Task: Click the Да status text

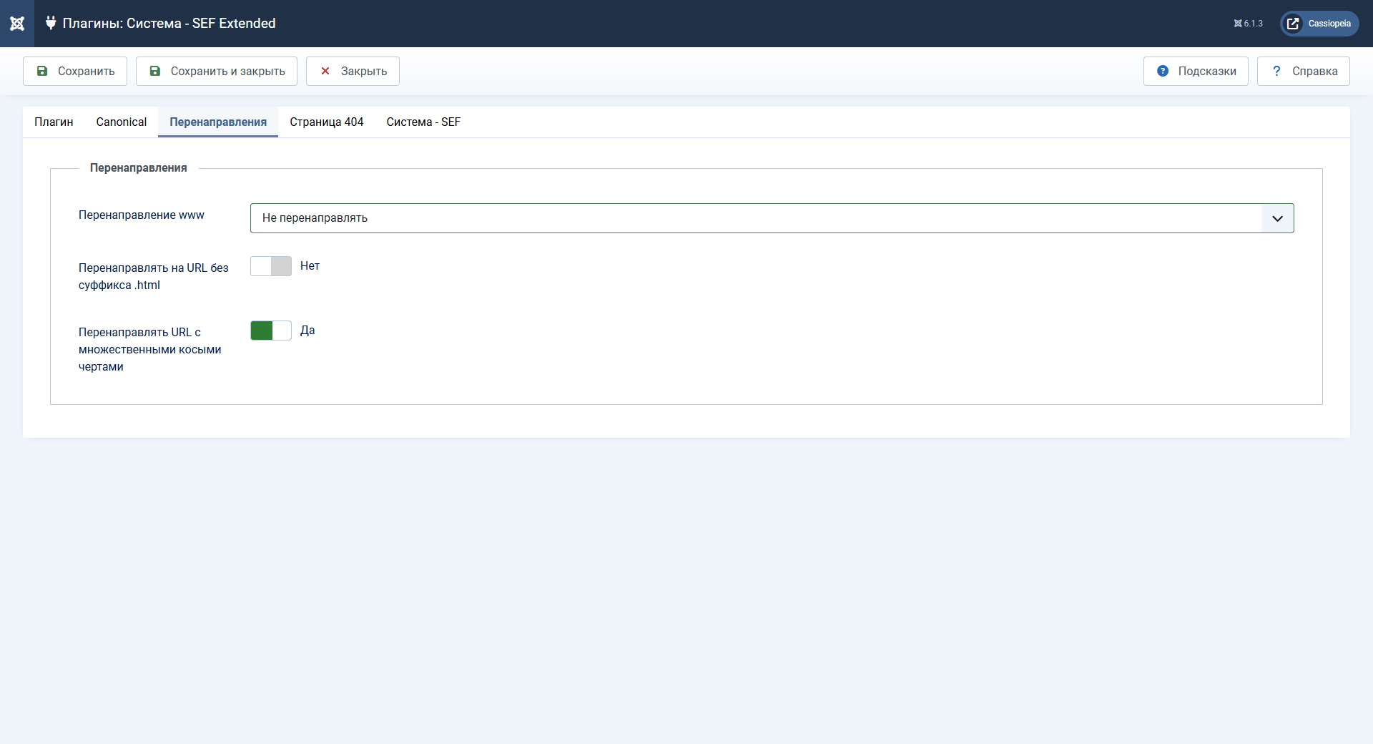Action: tap(307, 331)
